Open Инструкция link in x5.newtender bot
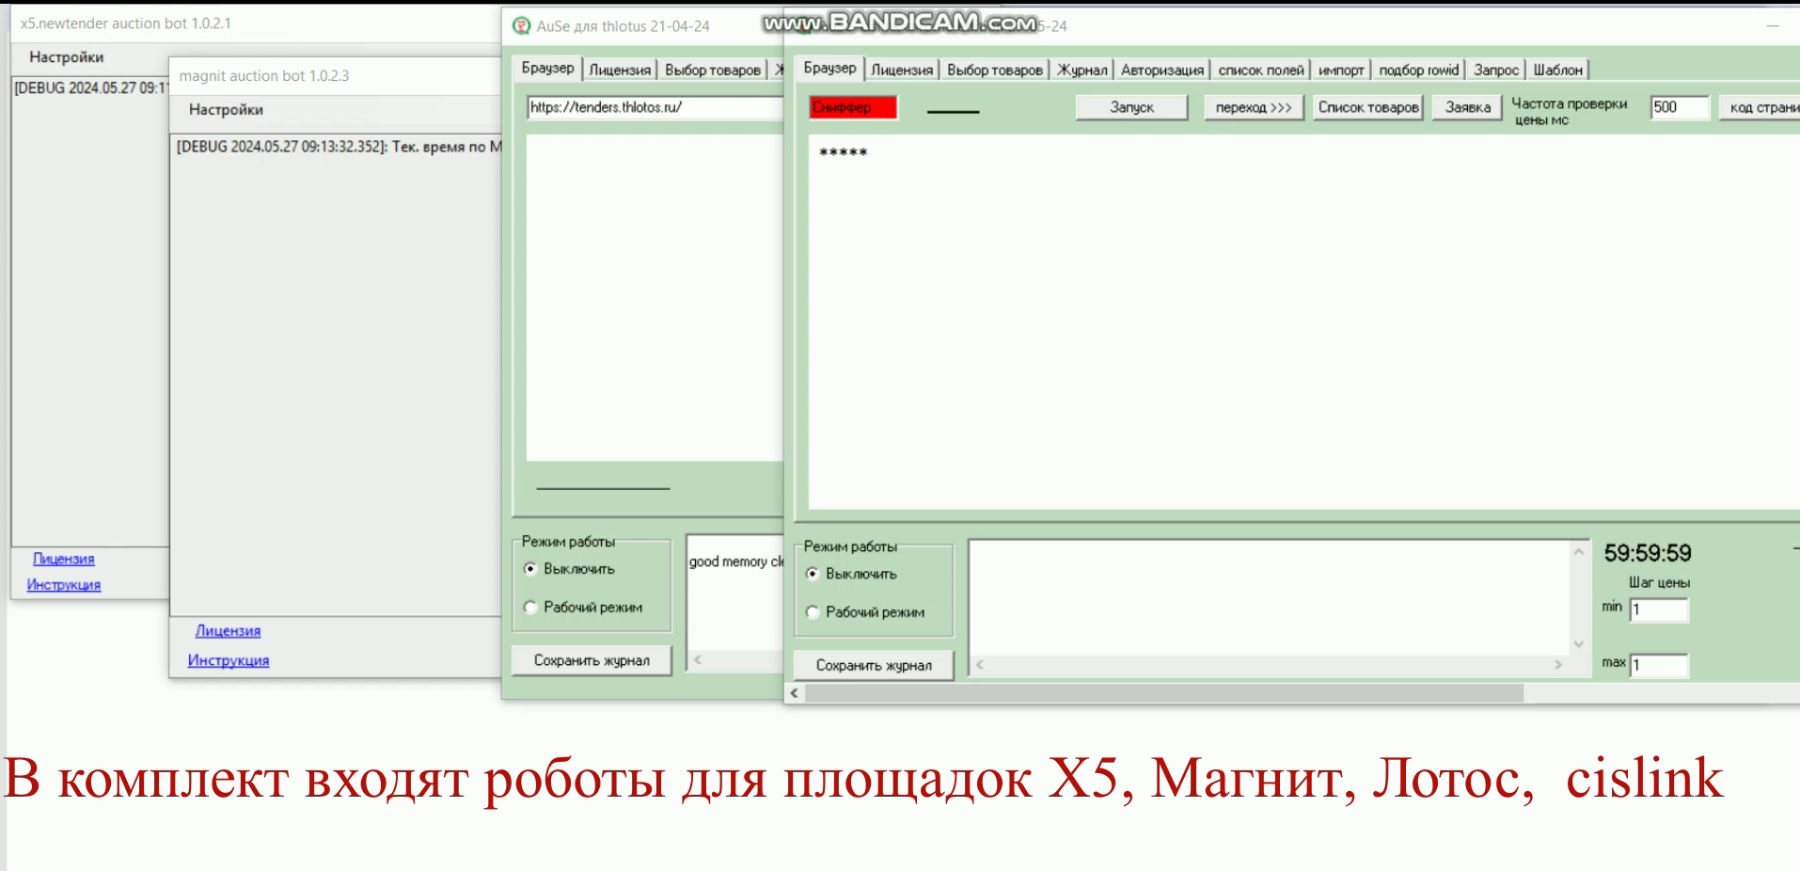This screenshot has width=1800, height=871. click(63, 584)
